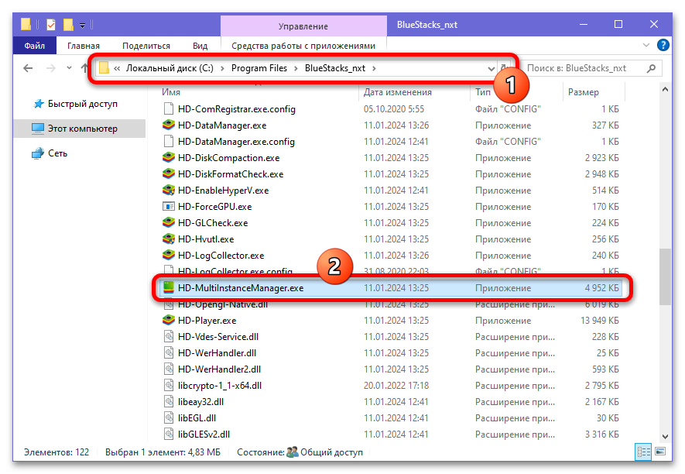Expand the Program Files breadcrumb arrow
The image size is (685, 474).
(x=296, y=68)
